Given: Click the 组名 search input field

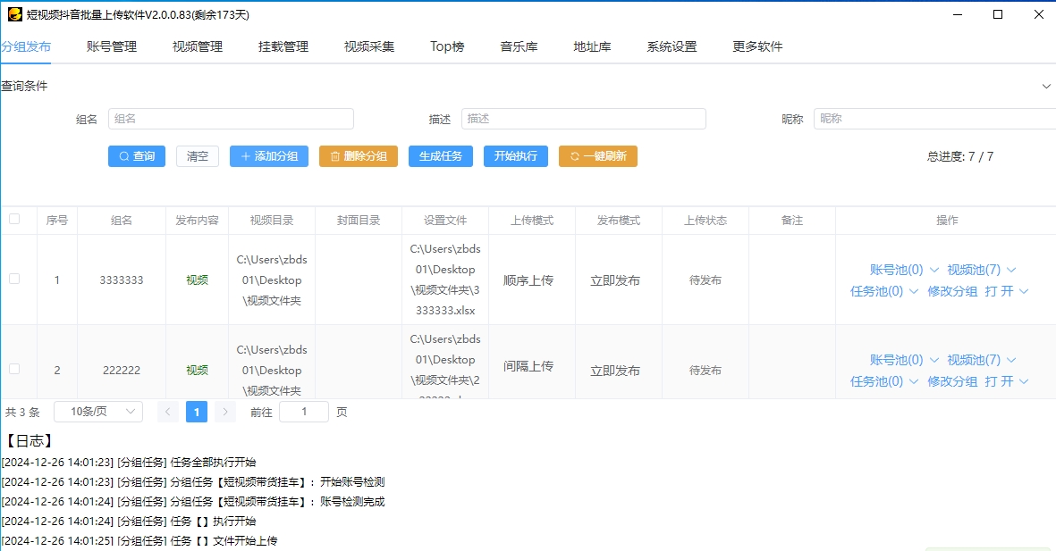Looking at the screenshot, I should click(x=231, y=119).
